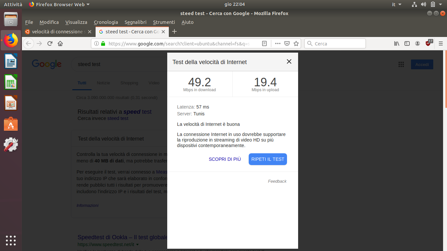Image resolution: width=447 pixels, height=251 pixels.
Task: Click the Accedi sign-in button
Action: coord(422,64)
